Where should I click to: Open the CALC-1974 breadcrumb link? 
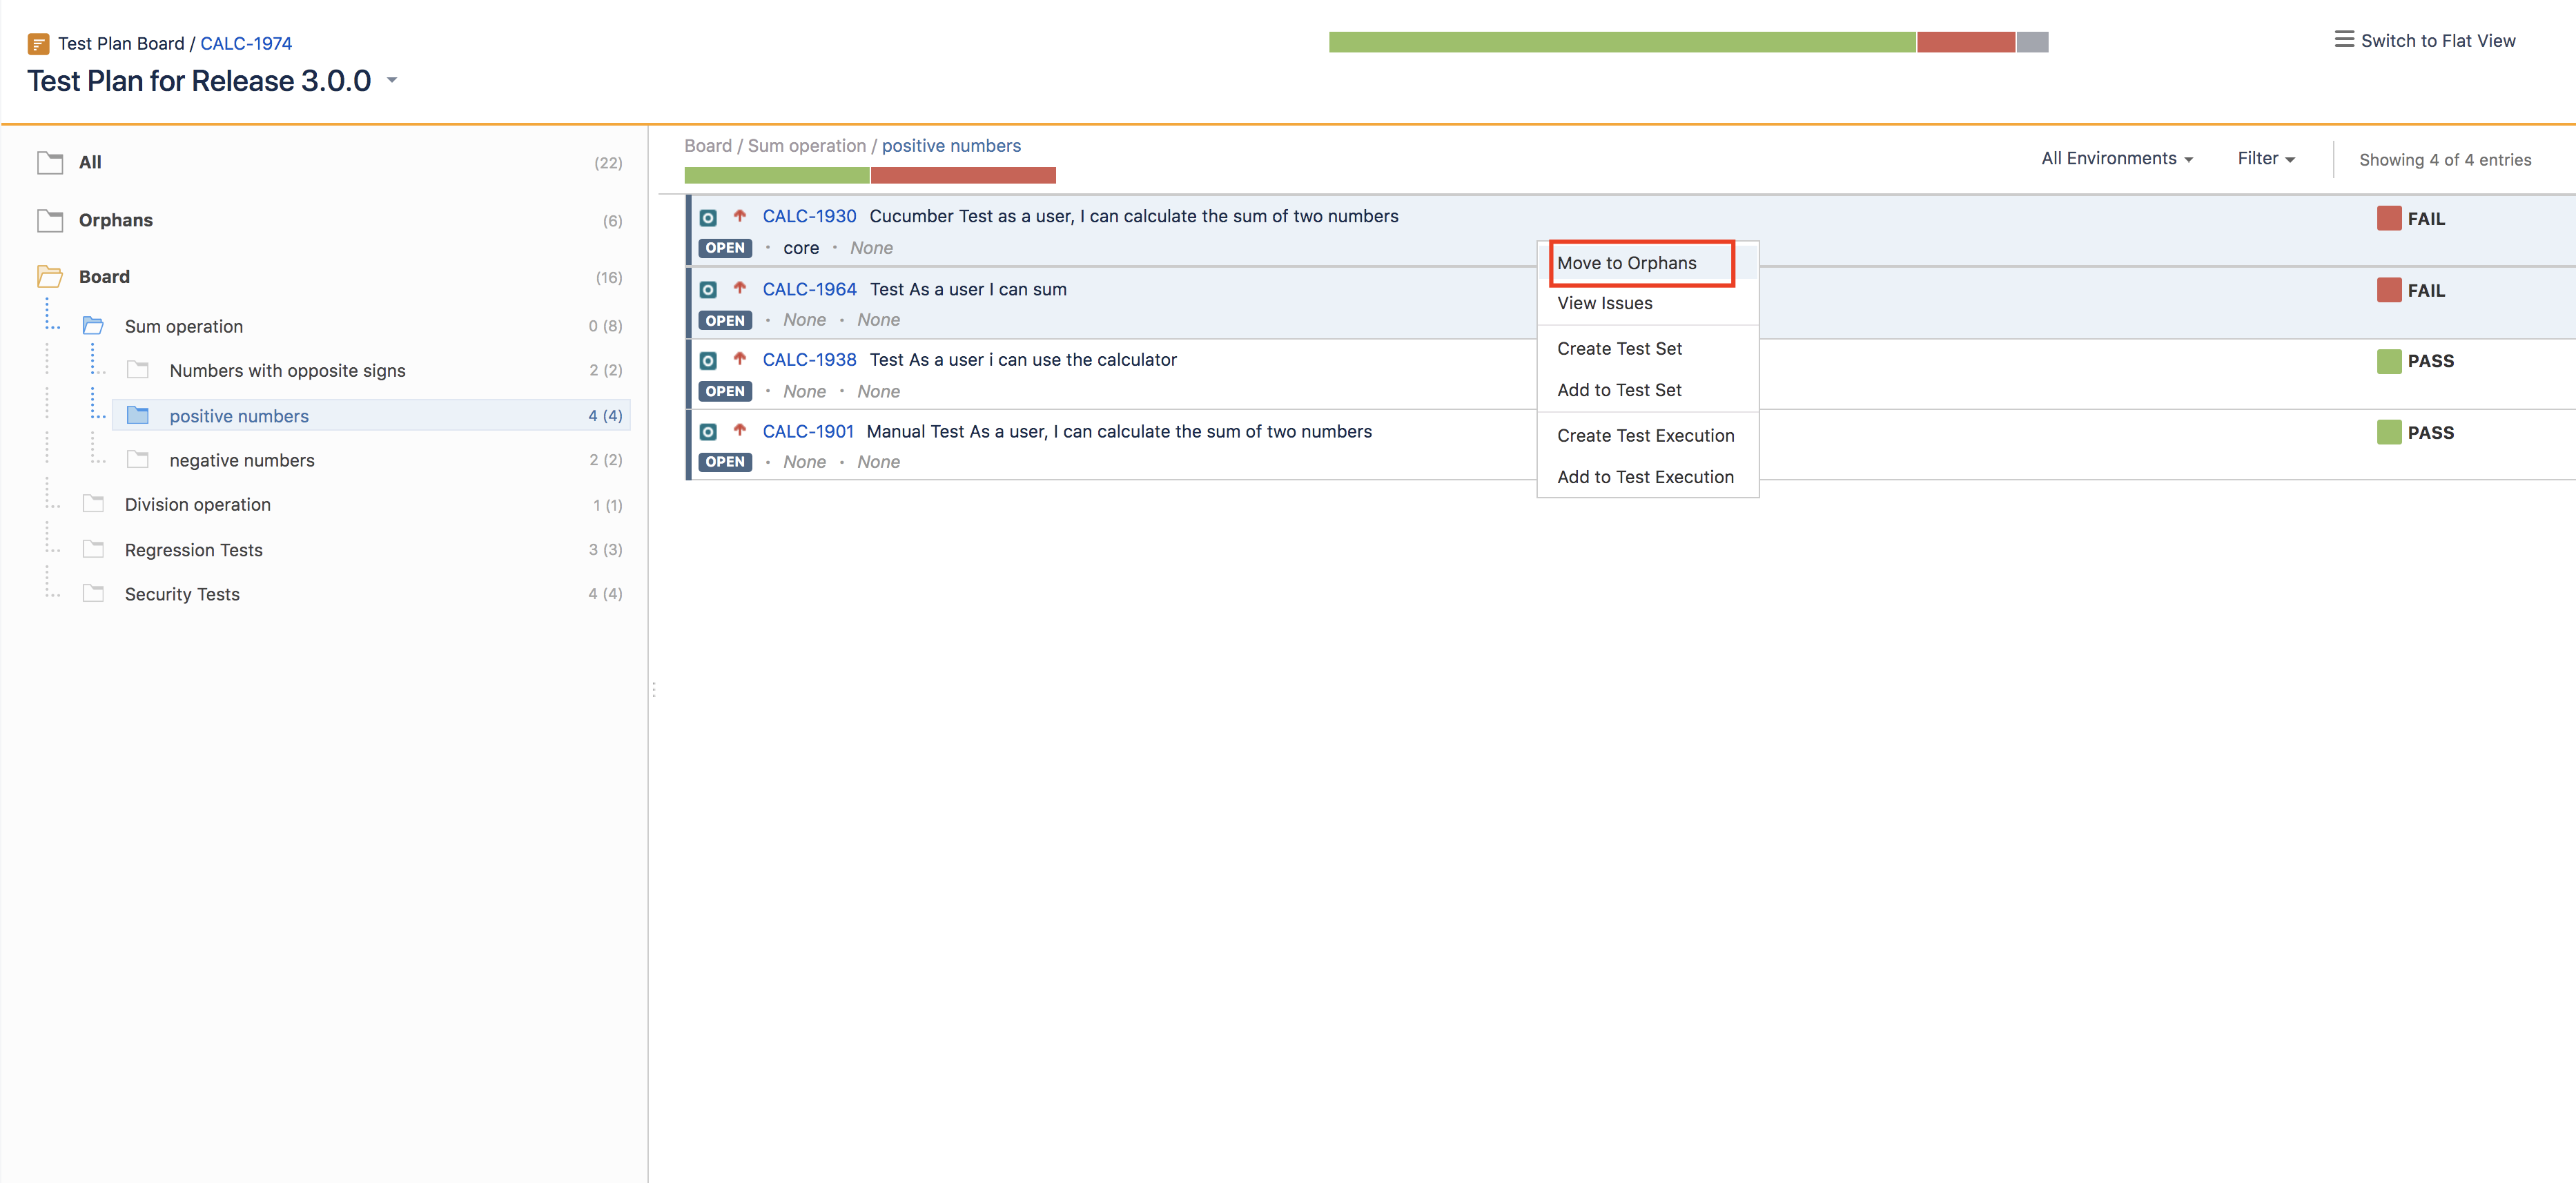pos(246,44)
